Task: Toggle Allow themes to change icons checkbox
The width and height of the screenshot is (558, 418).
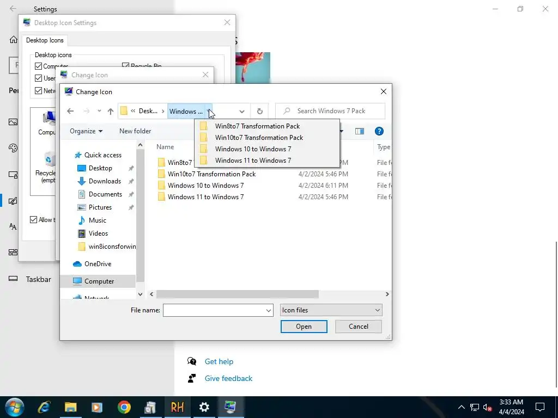Action: tap(33, 220)
